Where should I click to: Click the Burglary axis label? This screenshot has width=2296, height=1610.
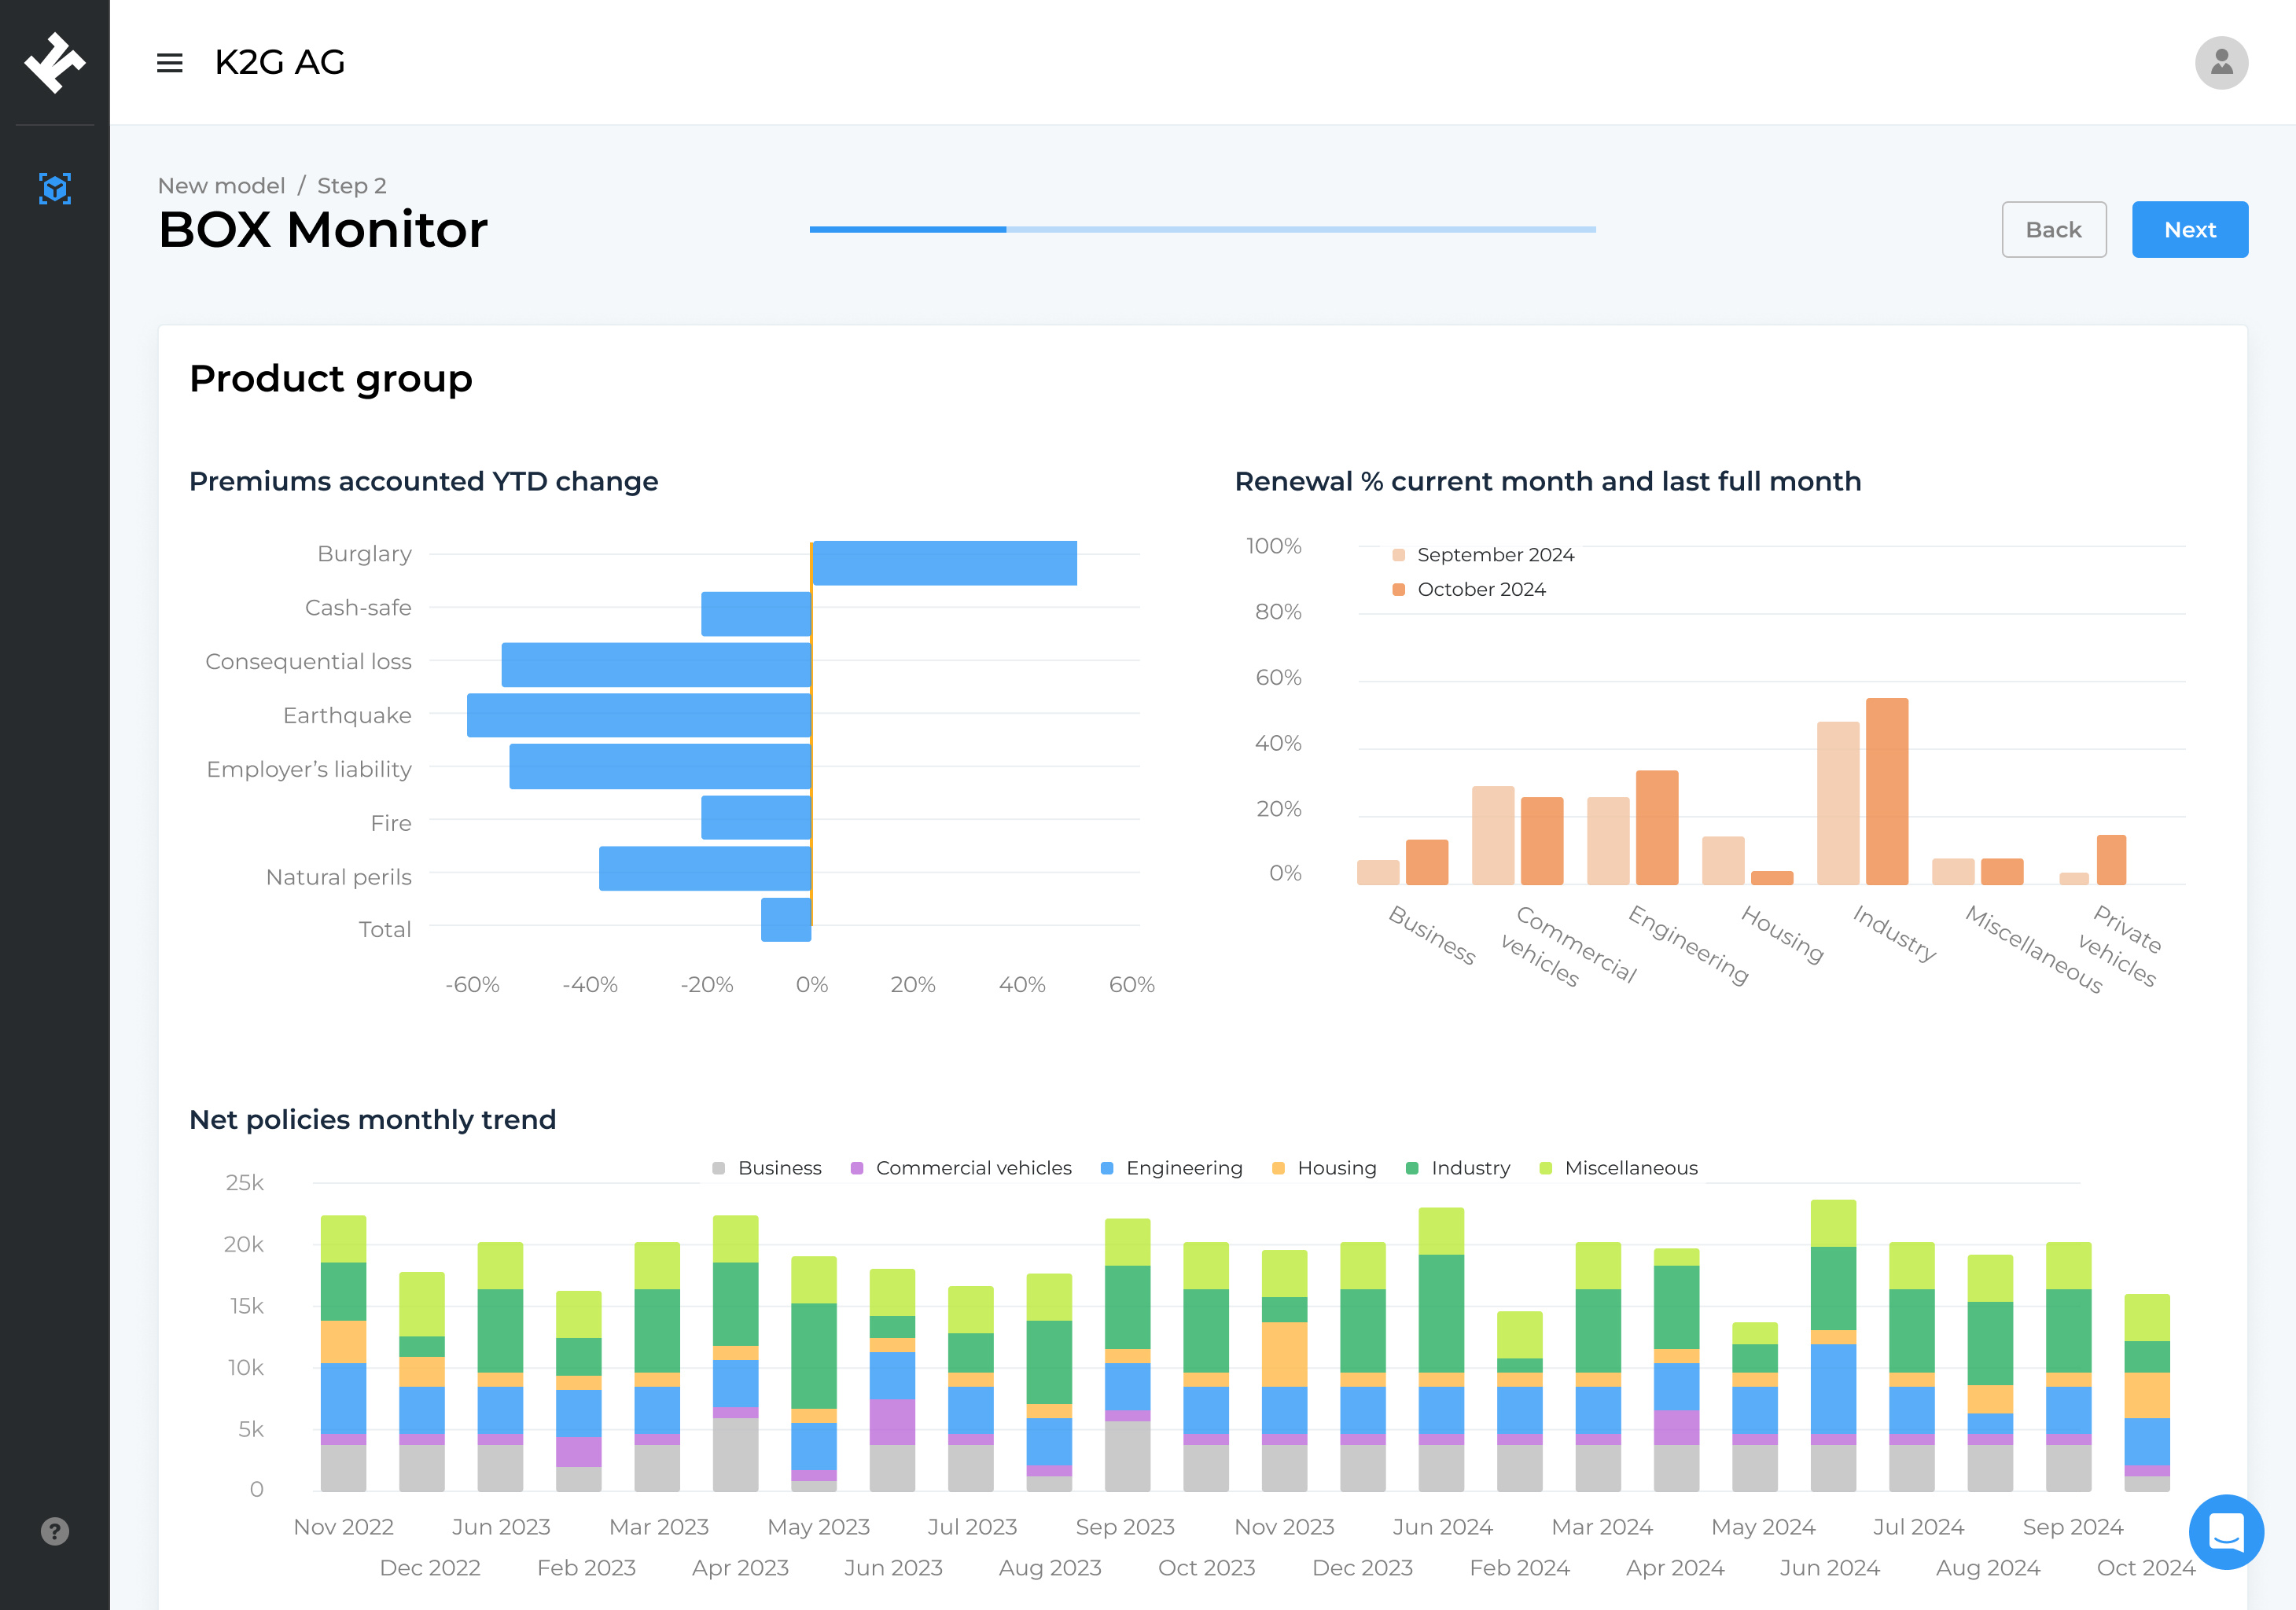pyautogui.click(x=364, y=554)
